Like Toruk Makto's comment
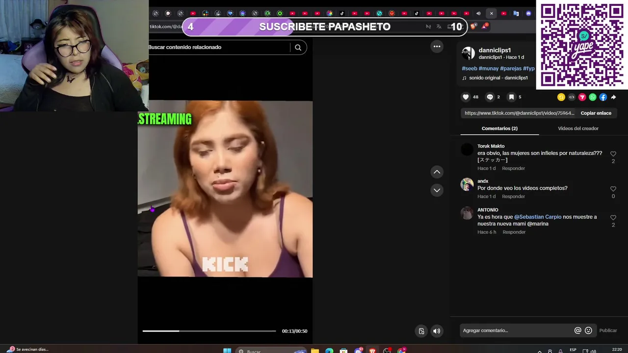 [x=613, y=154]
